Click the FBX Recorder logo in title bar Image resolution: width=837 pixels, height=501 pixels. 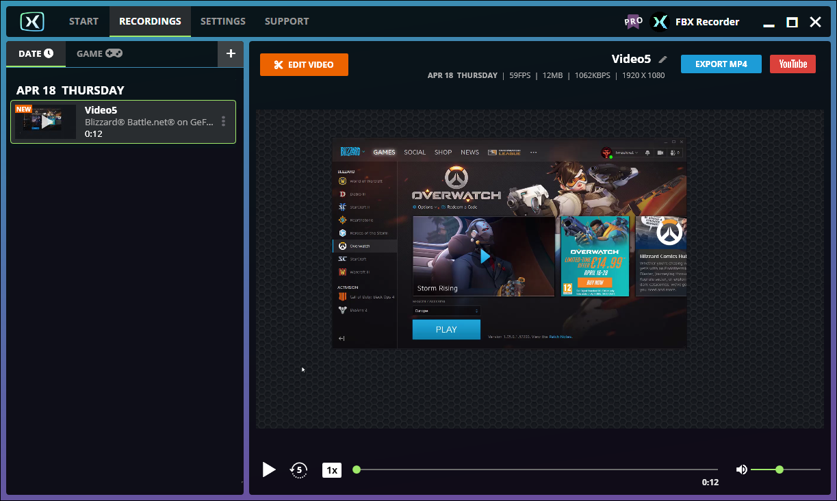click(658, 21)
